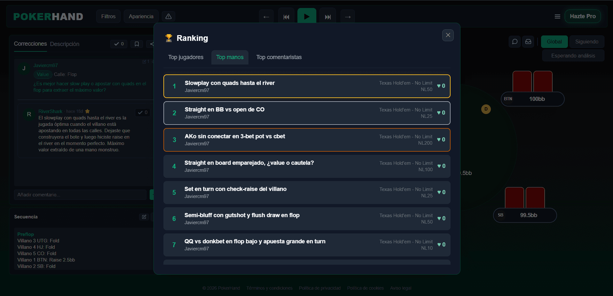613x296 pixels.
Task: Click the SB player stack 99.5bb
Action: coord(525,215)
